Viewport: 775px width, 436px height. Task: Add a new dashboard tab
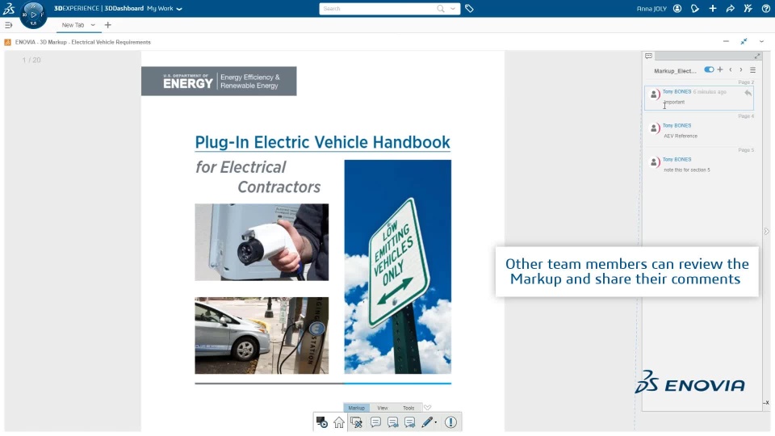coord(107,25)
